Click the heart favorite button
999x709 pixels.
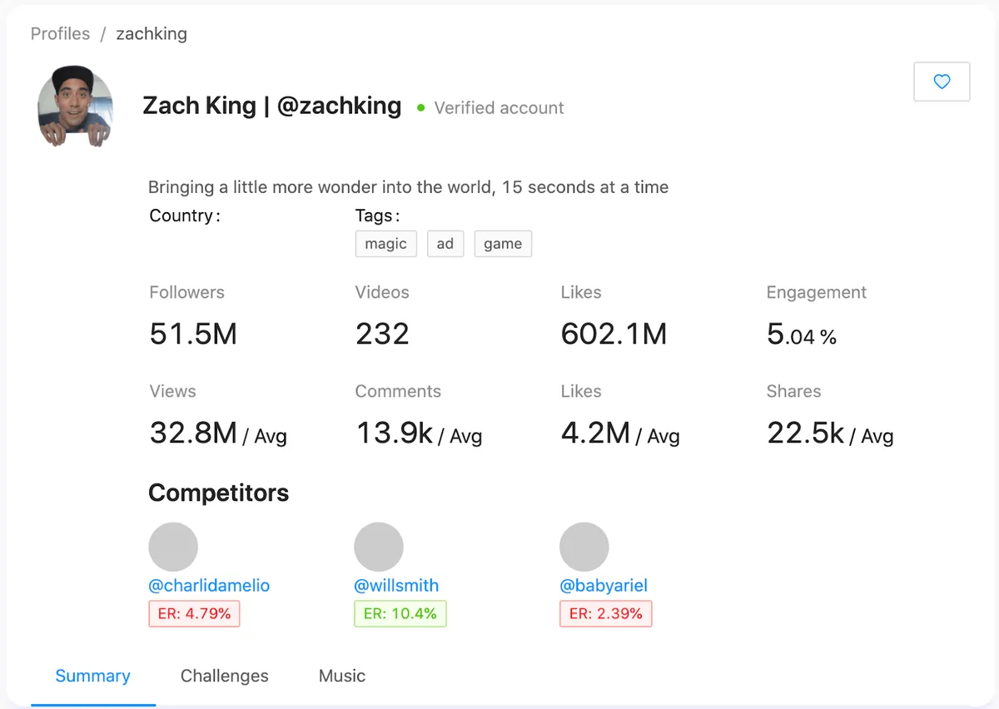click(942, 82)
